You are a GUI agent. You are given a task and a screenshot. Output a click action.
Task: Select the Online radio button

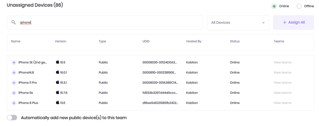coord(274,6)
